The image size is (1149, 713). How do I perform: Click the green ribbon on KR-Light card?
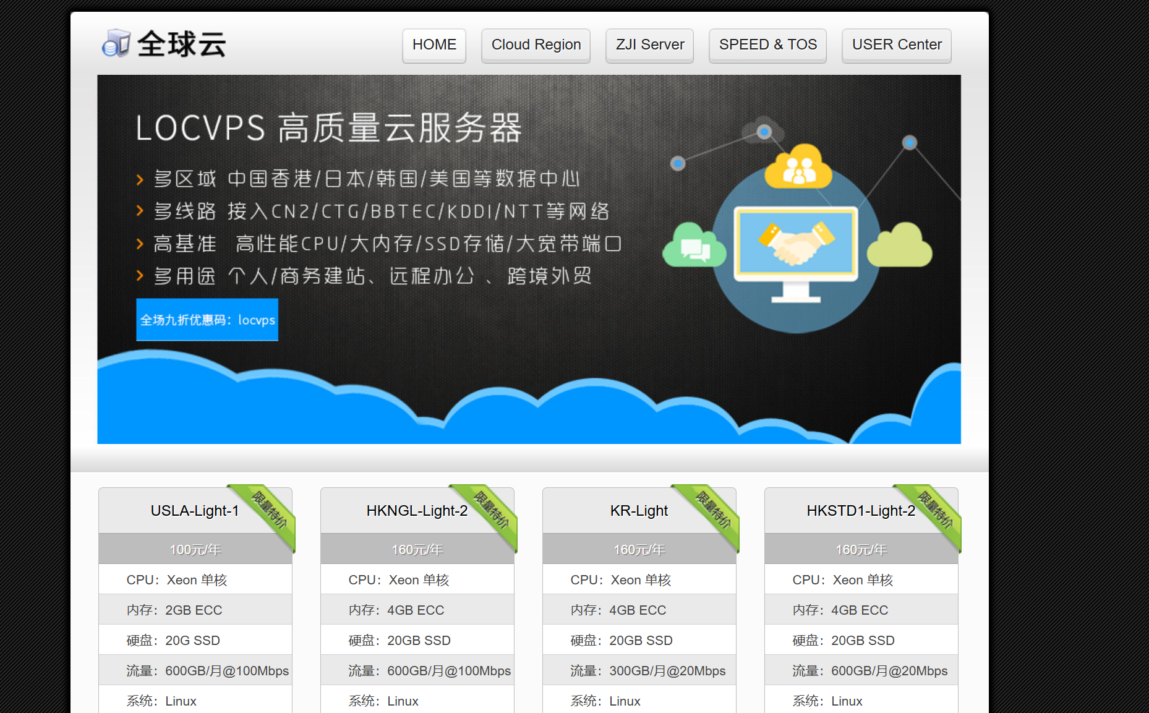(x=713, y=510)
